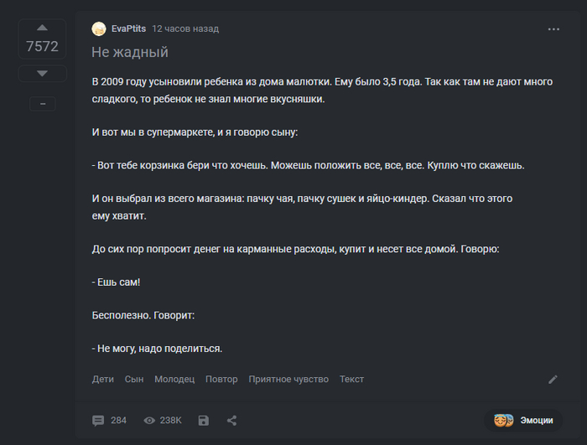The height and width of the screenshot is (445, 587).
Task: Select the "Сын" tag
Action: [x=134, y=379]
